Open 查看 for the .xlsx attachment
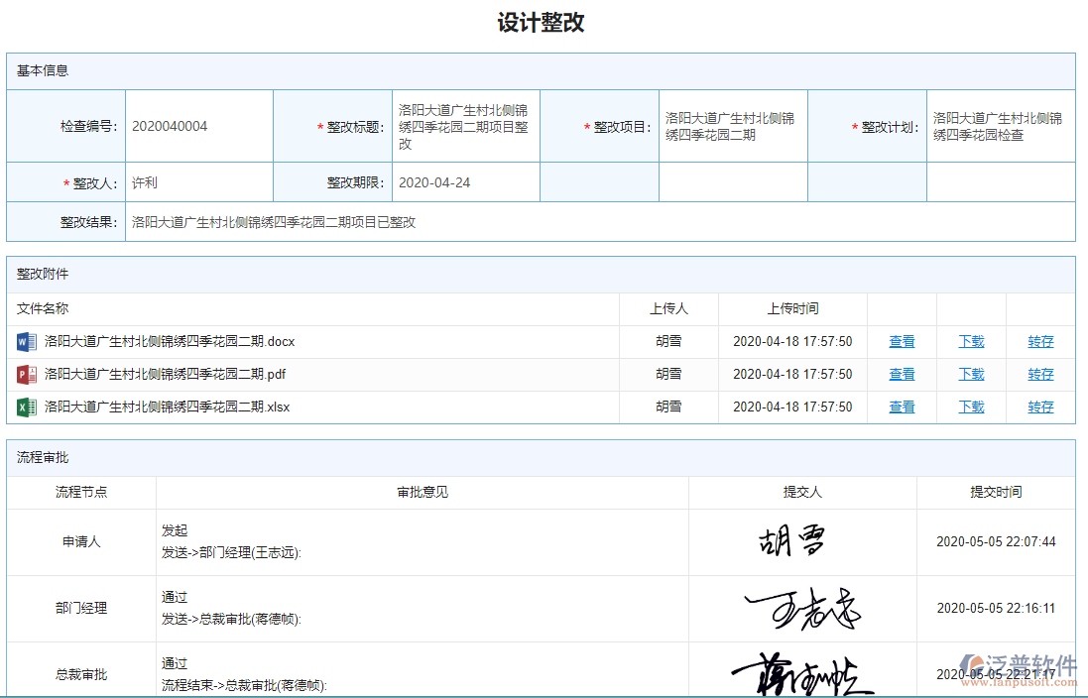The height and width of the screenshot is (698, 1088). point(901,407)
